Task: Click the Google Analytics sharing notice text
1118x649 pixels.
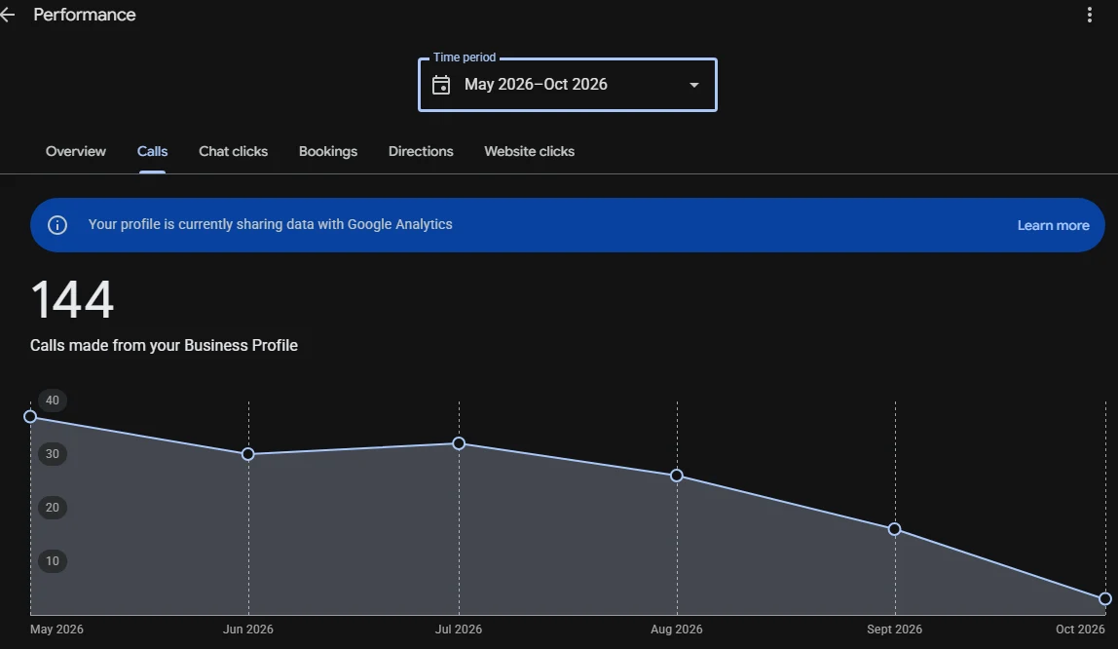Action: (x=270, y=224)
